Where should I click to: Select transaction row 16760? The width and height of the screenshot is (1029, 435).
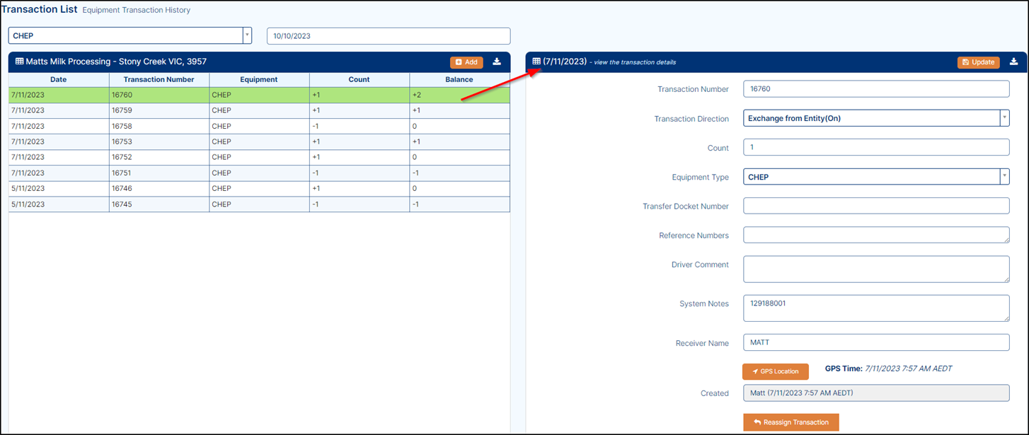259,95
